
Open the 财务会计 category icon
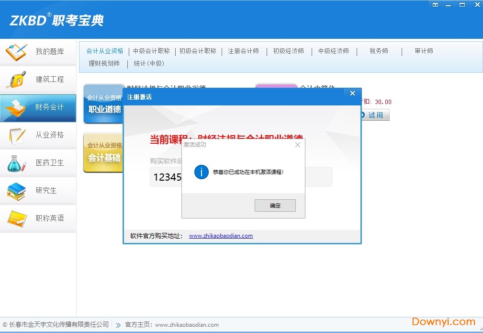38,108
